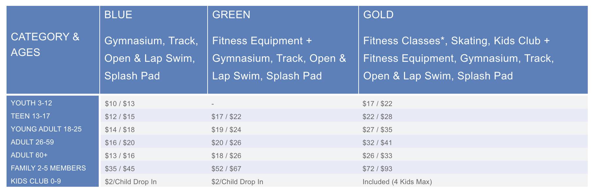Select the TEEN 13-17 row label
The width and height of the screenshot is (593, 190).
point(30,116)
